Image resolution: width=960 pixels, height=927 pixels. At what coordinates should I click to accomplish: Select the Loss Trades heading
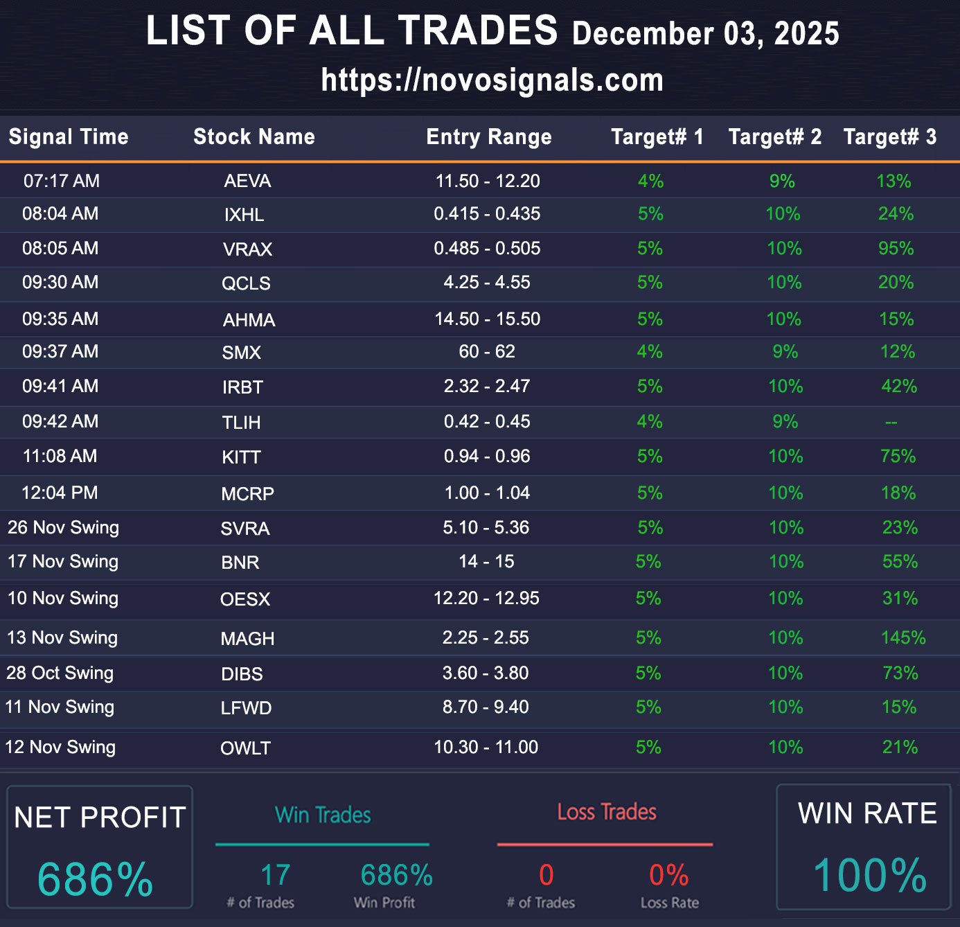(x=607, y=812)
